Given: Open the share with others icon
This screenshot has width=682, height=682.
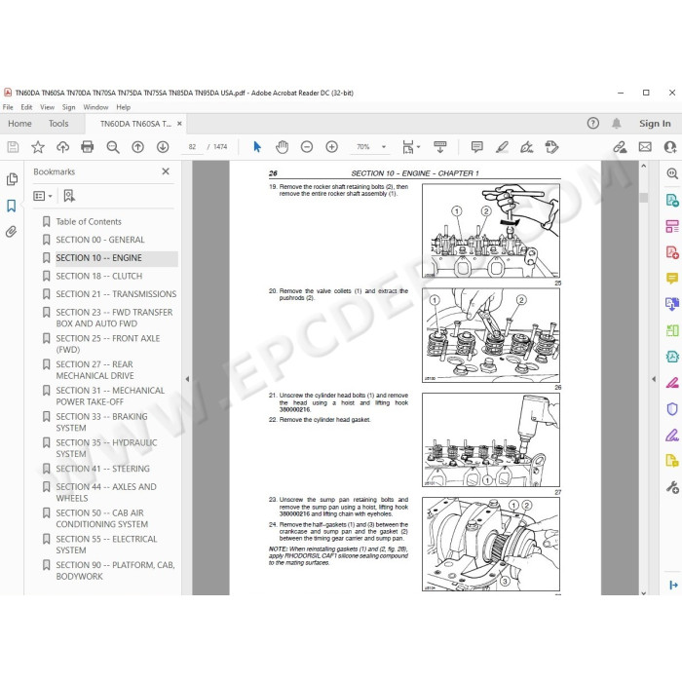Looking at the screenshot, I should point(670,147).
